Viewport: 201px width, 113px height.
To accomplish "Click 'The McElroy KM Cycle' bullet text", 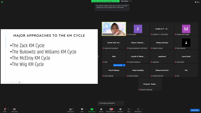I will click(31, 58).
